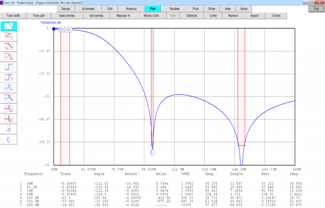
Task: Click the Monte Carlo button
Action: [152, 16]
